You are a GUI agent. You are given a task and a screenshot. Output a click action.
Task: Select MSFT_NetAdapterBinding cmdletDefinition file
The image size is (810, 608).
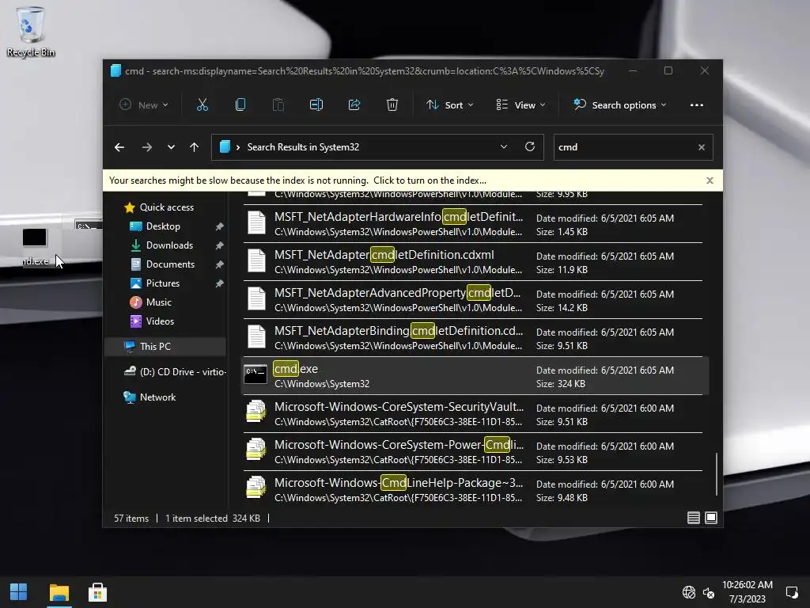tap(473, 338)
